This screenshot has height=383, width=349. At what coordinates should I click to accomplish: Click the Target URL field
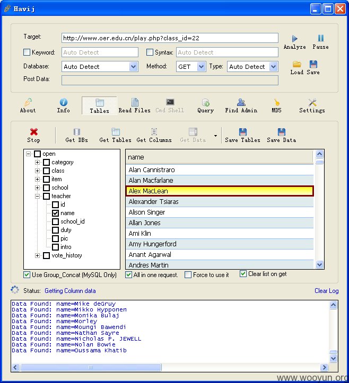click(170, 38)
